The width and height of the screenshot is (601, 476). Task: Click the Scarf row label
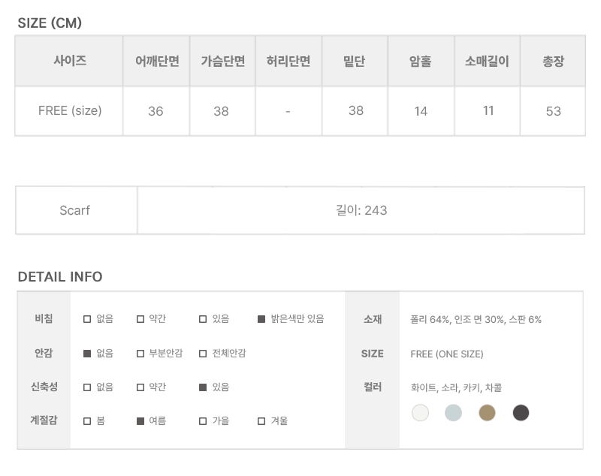(x=75, y=210)
